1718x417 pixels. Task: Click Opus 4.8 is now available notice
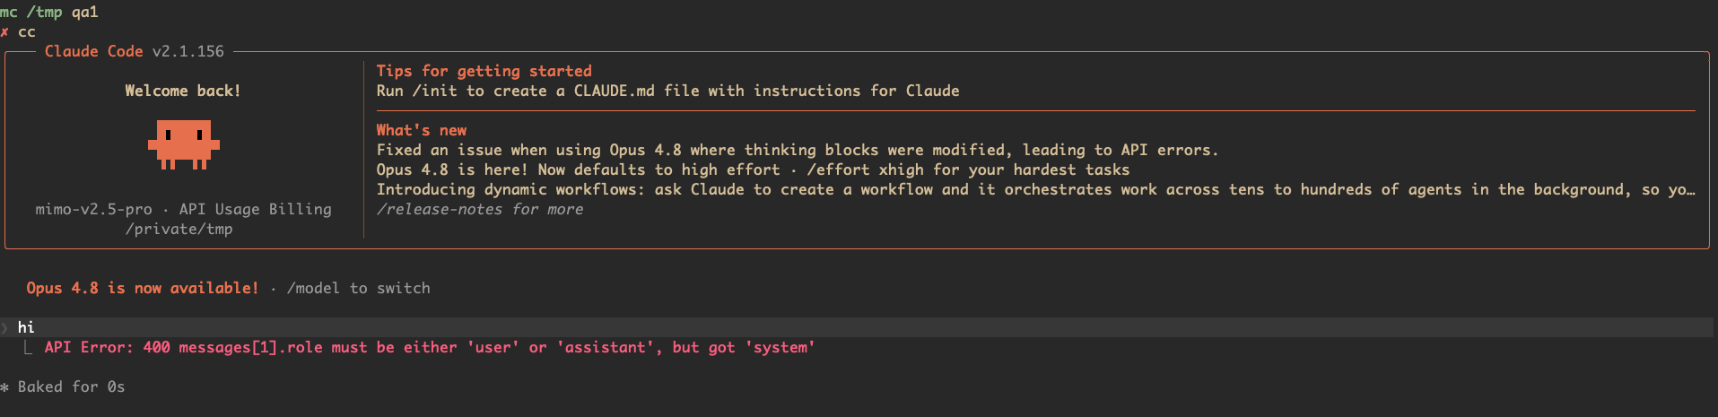[143, 288]
